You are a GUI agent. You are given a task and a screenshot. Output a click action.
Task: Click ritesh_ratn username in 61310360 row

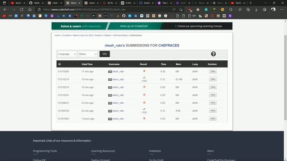118,72
